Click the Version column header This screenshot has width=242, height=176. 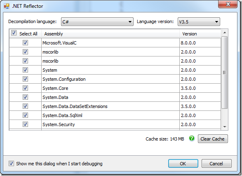(200, 34)
